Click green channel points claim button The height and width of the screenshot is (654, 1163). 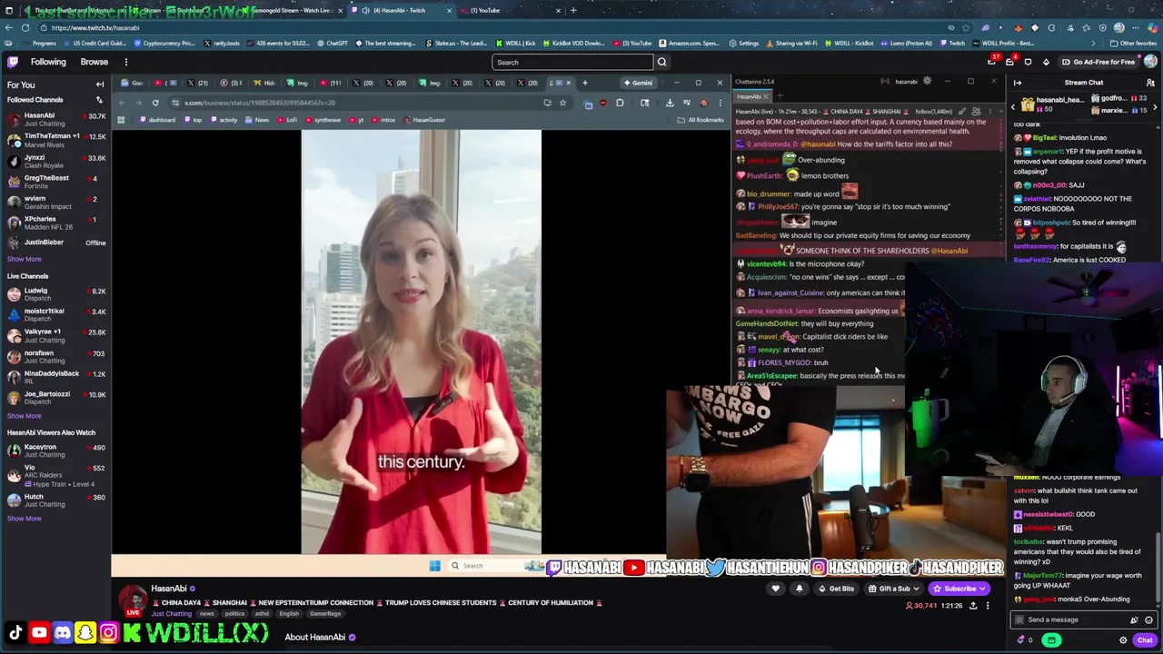pos(1051,639)
